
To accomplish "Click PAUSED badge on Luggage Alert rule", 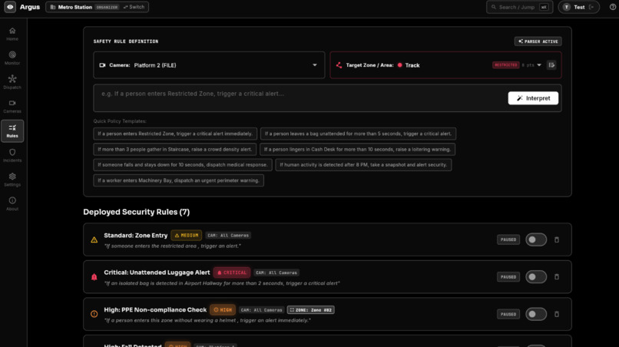I will (x=508, y=276).
